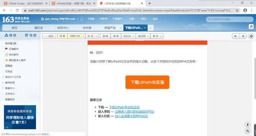Open the 更多 dropdown

[157, 36]
